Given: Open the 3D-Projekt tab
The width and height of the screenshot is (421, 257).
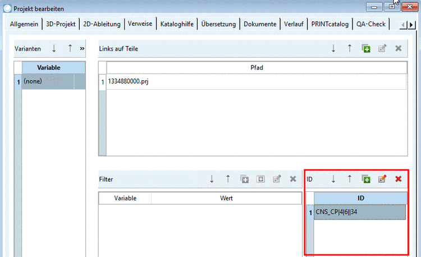Looking at the screenshot, I should click(61, 24).
